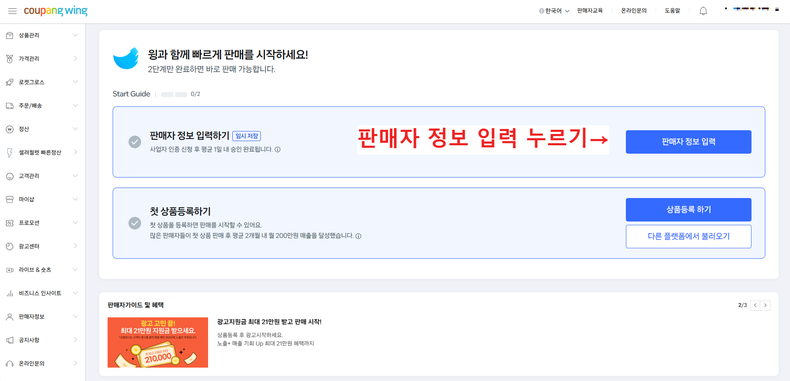This screenshot has width=790, height=381.
Task: Go to next guide banner
Action: point(765,305)
